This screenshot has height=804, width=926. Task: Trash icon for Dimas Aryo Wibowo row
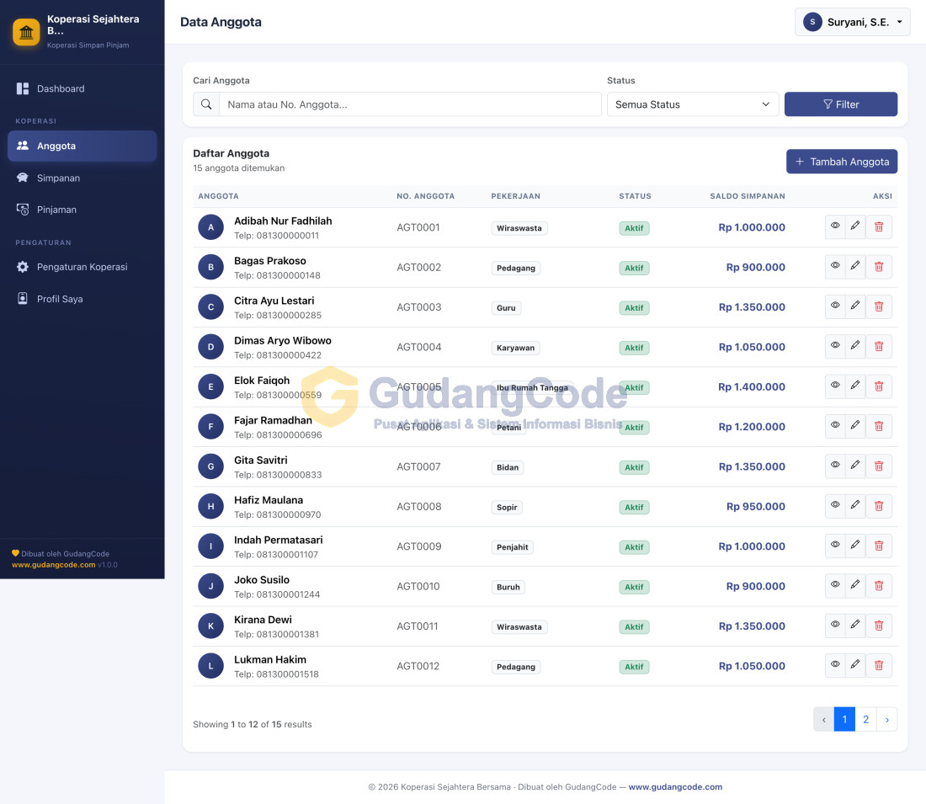tap(879, 346)
